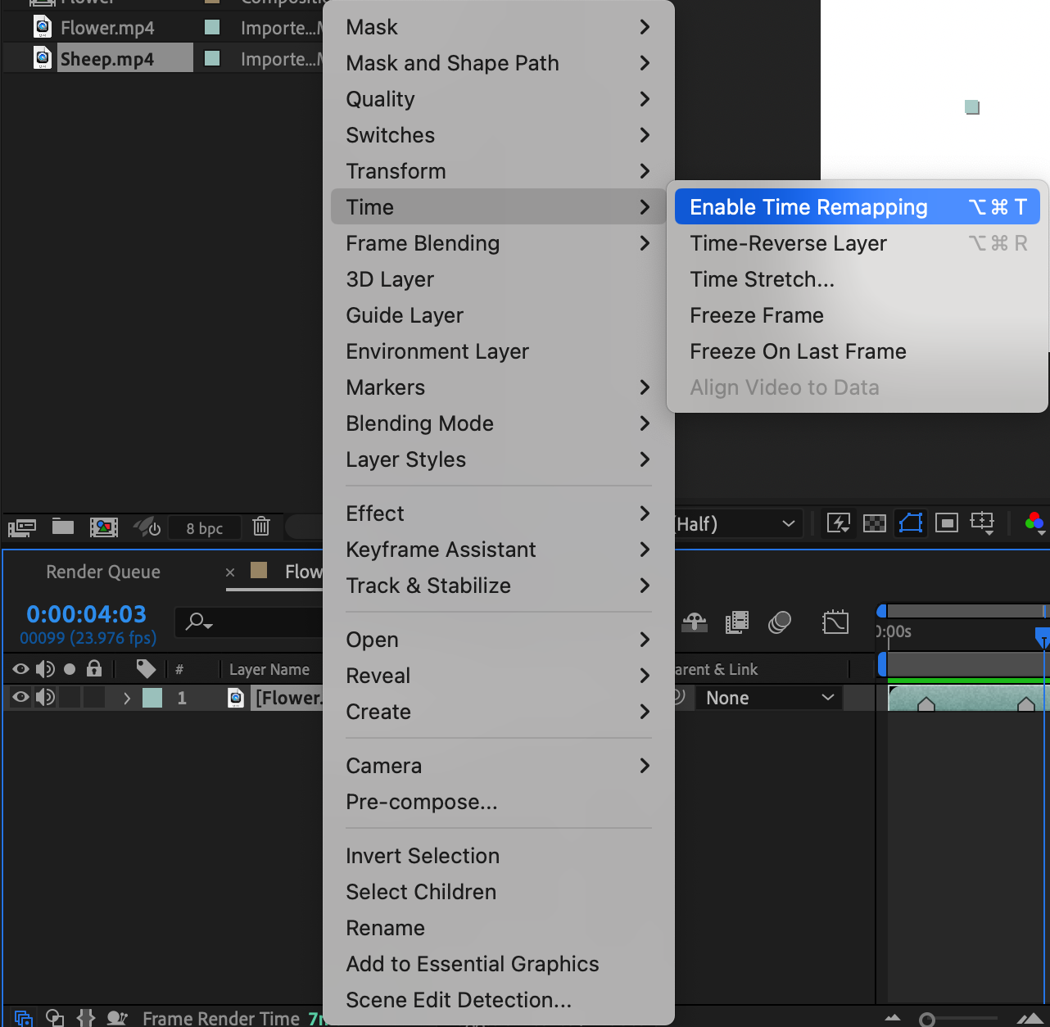Screen dimensions: 1050x1027
Task: Click the Flower layer teal label color
Action: click(x=152, y=698)
